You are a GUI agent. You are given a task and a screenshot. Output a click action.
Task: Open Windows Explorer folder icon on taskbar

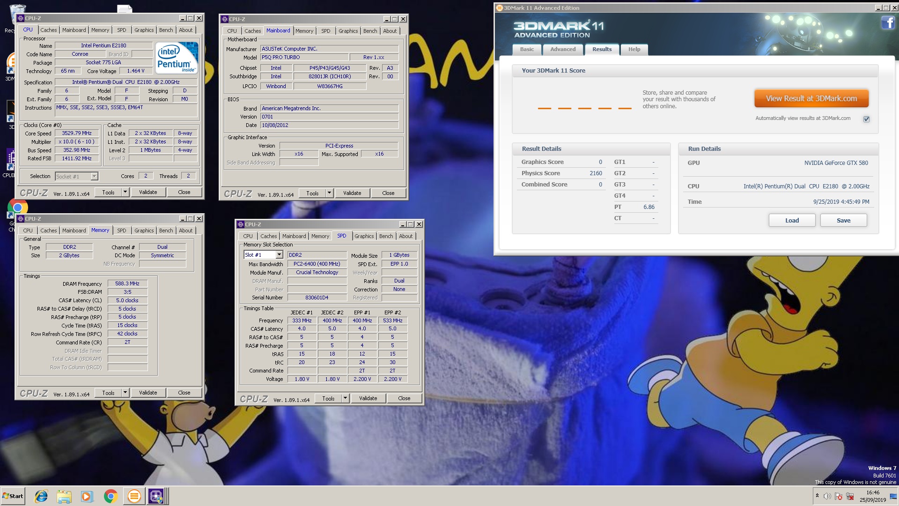point(64,496)
